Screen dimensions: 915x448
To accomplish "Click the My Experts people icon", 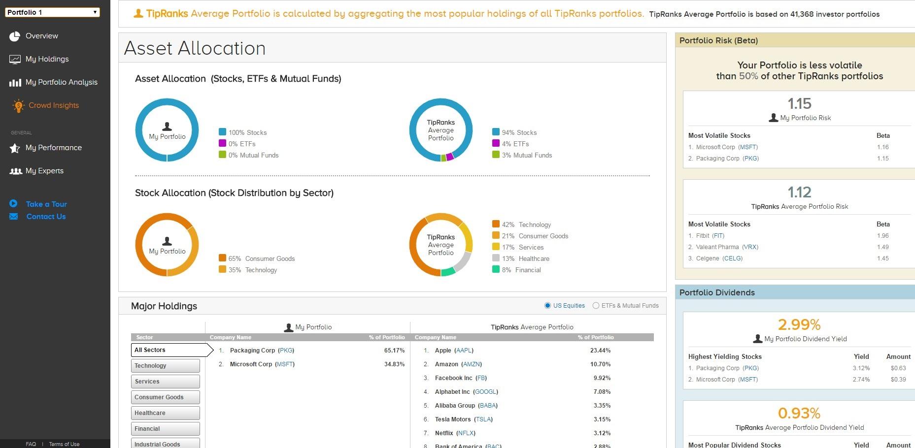I will pos(16,171).
